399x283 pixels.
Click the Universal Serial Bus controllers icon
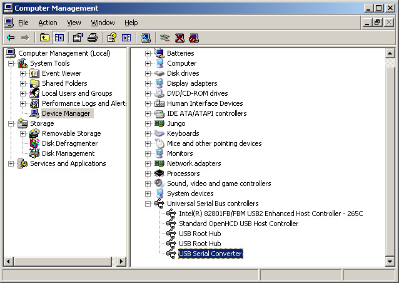tap(159, 203)
